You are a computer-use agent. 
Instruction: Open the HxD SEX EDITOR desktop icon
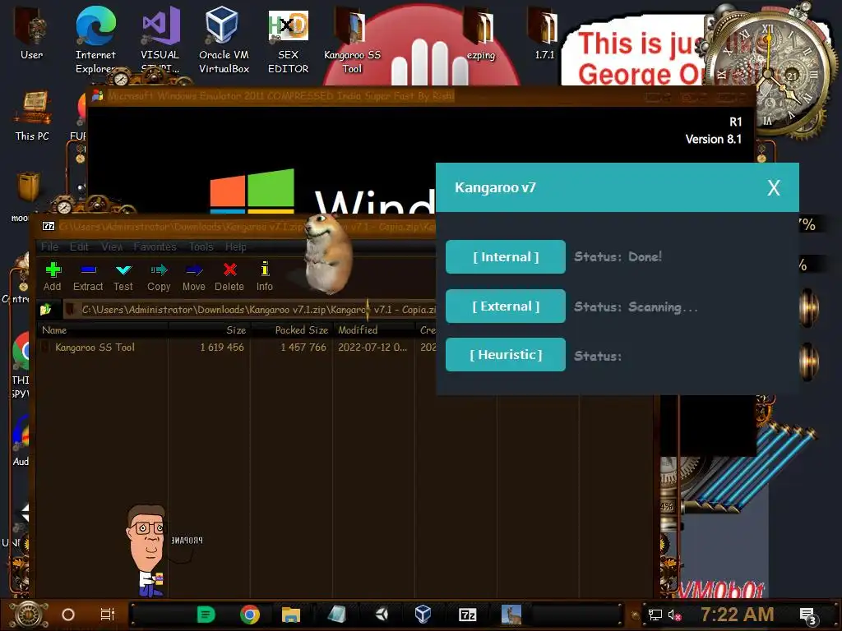point(289,41)
